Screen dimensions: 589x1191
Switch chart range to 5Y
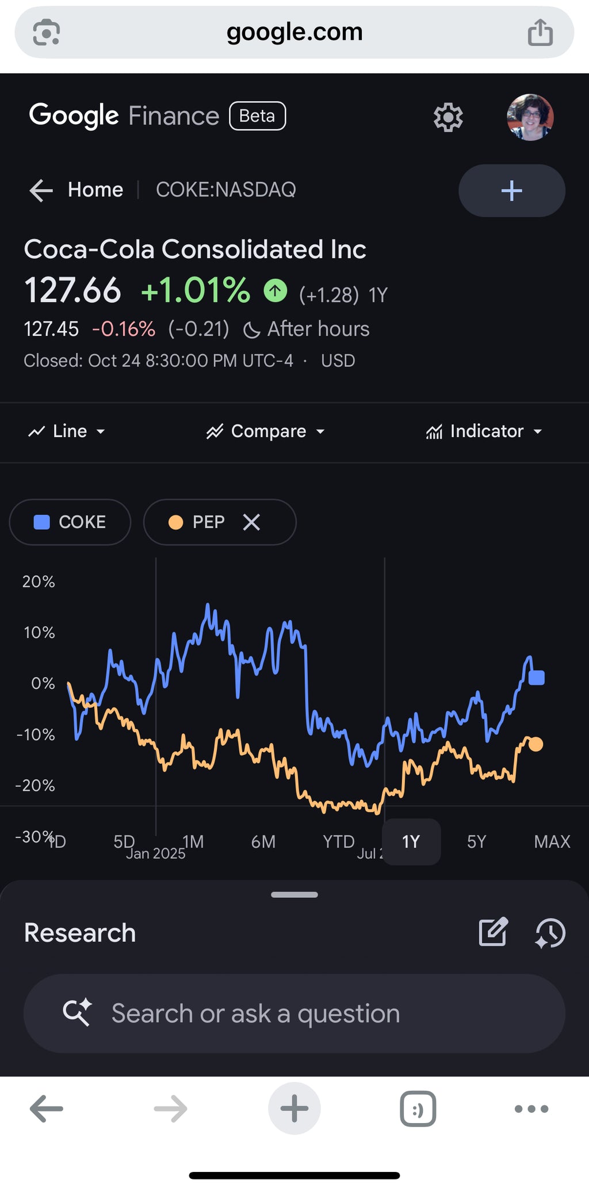[x=476, y=842]
